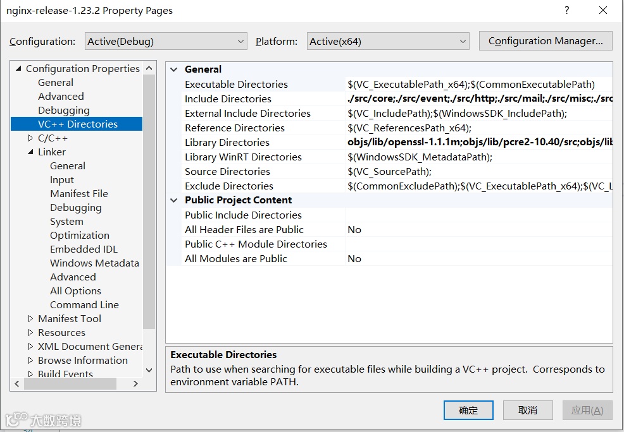Select the Linker tree item

[52, 152]
